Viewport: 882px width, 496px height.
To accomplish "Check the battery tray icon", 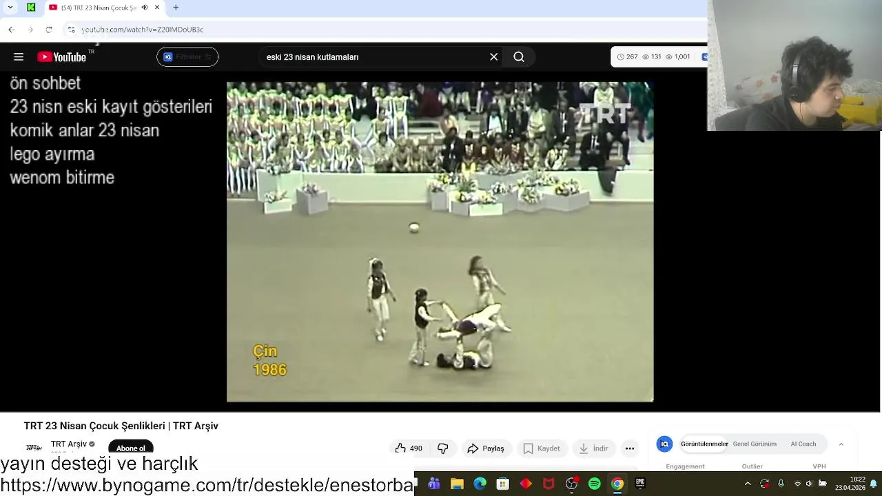I will pyautogui.click(x=822, y=484).
